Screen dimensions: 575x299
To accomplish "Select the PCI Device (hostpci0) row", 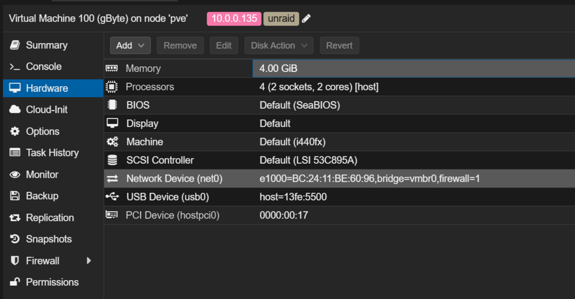I will 340,215.
